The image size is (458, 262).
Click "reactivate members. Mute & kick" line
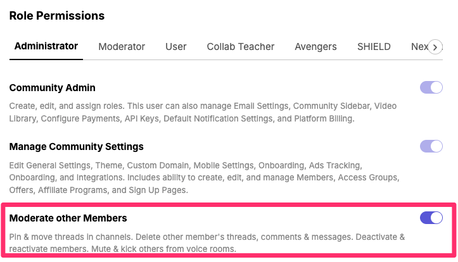coord(76,249)
